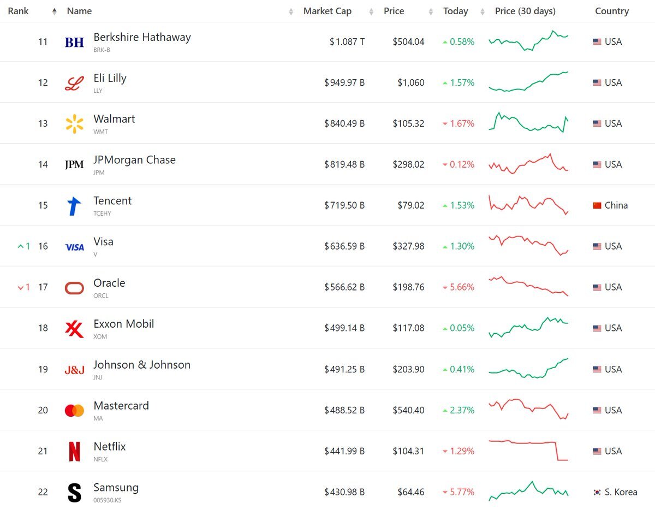
Task: Open the Johnson & Johnson page
Action: (142, 365)
